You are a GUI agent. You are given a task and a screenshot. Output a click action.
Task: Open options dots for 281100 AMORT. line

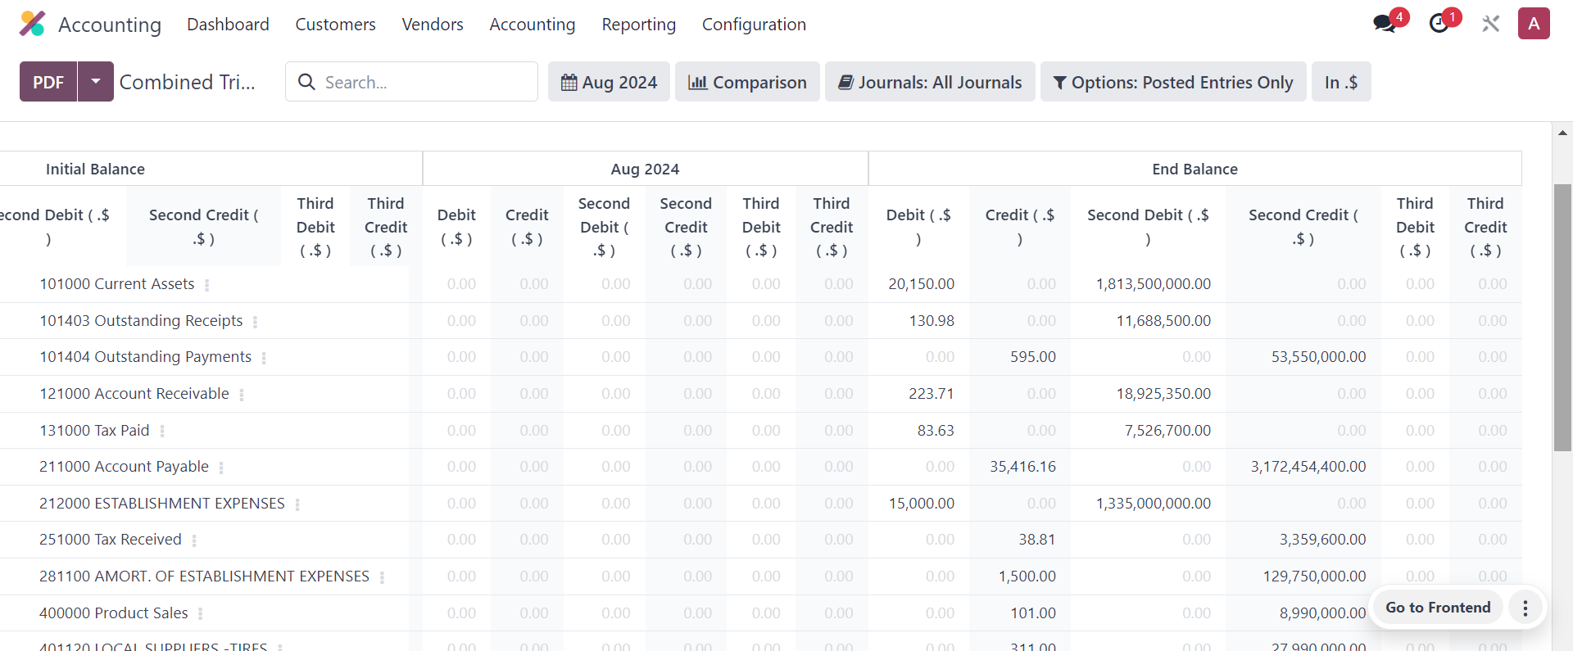[382, 577]
